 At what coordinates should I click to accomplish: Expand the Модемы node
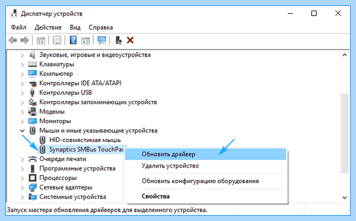(23, 112)
